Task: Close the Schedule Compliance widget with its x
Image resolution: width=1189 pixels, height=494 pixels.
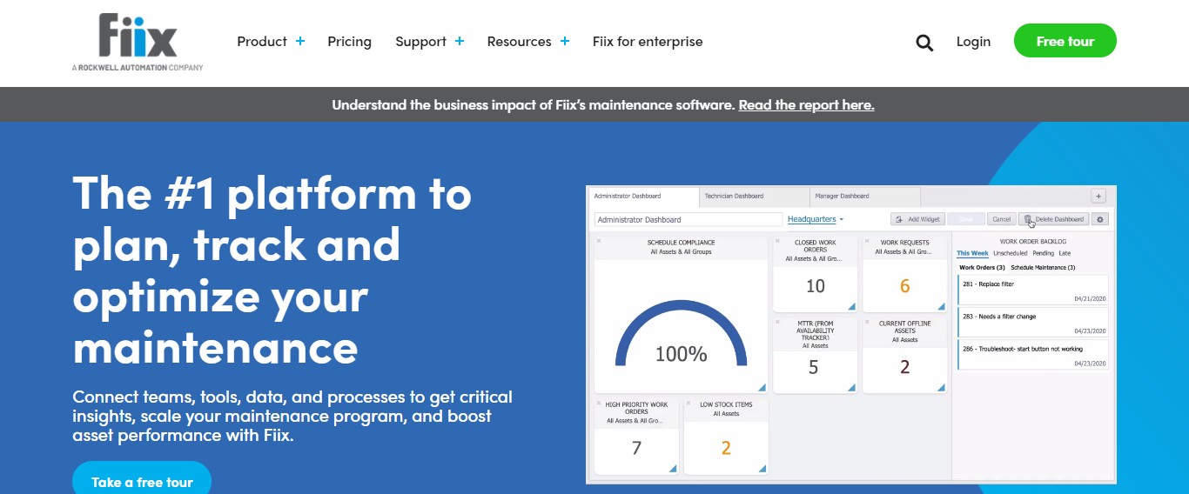Action: pos(599,241)
